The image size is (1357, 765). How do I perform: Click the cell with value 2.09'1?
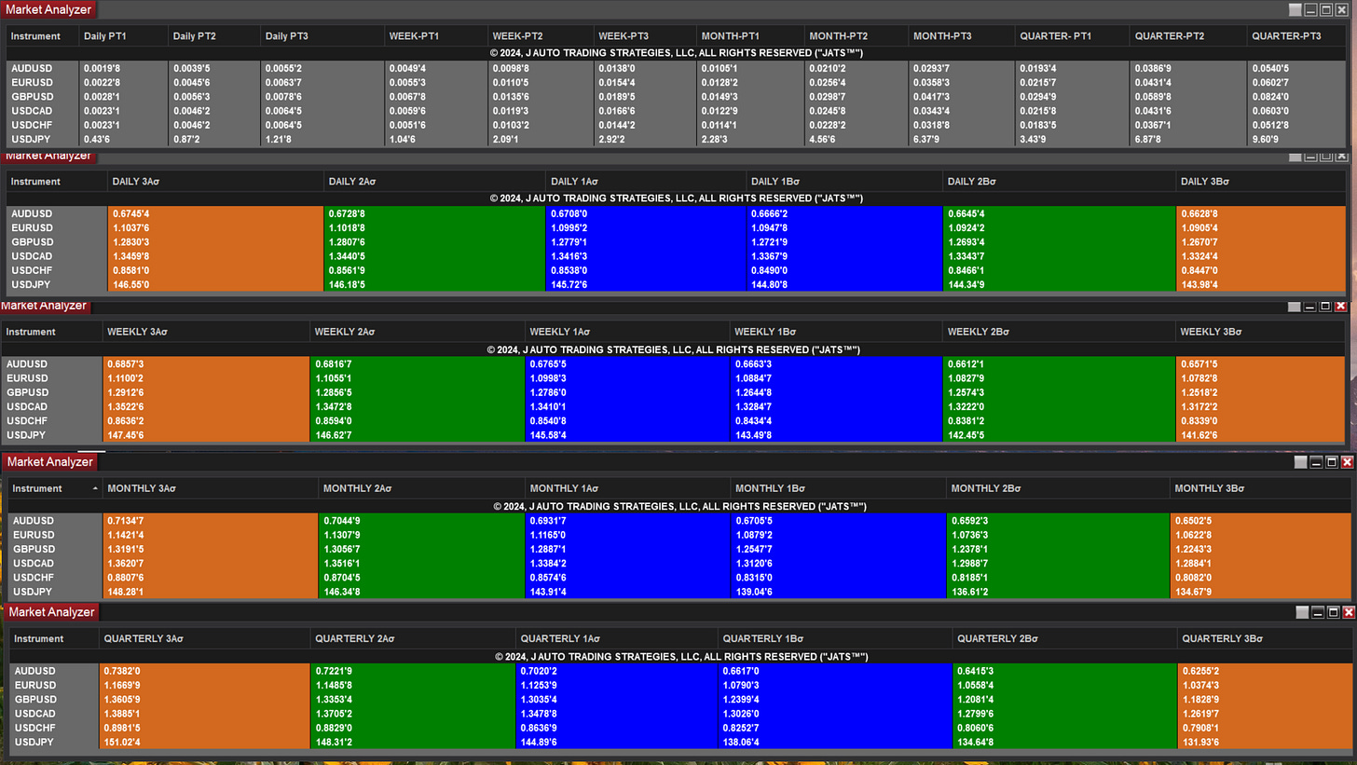point(541,139)
